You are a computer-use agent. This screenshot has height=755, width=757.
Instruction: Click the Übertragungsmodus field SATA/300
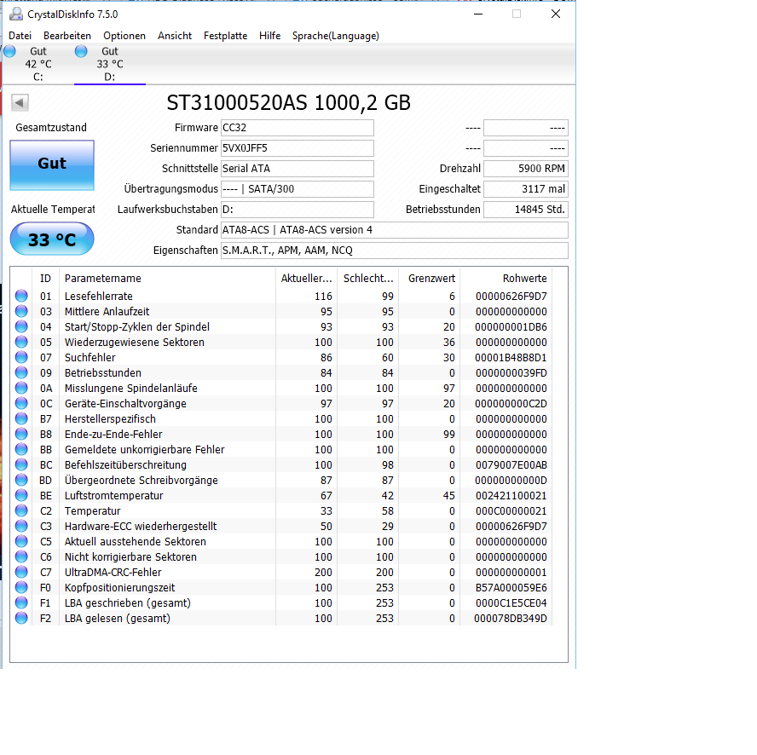pyautogui.click(x=298, y=189)
